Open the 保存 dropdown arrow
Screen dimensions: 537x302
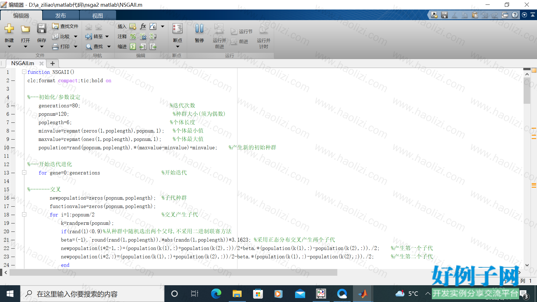(x=42, y=47)
